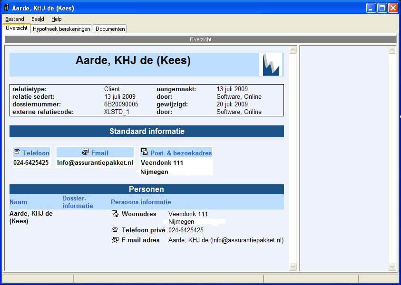
Task: Select the Overzicht tab
Action: tap(17, 28)
